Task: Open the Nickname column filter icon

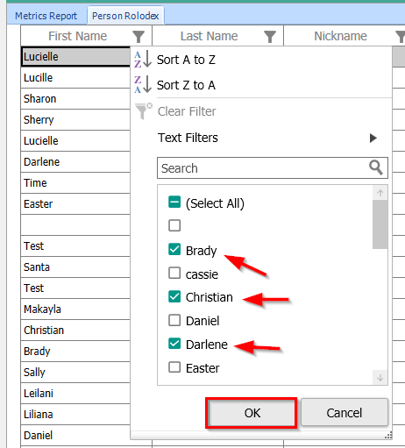Action: point(401,37)
